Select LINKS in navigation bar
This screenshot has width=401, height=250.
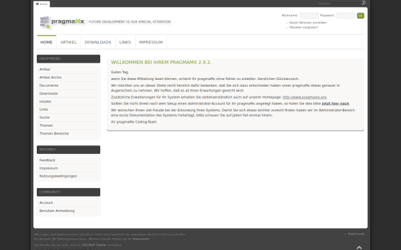click(125, 42)
